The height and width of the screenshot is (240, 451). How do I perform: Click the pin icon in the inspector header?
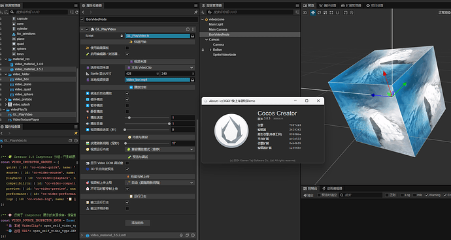coord(195,12)
